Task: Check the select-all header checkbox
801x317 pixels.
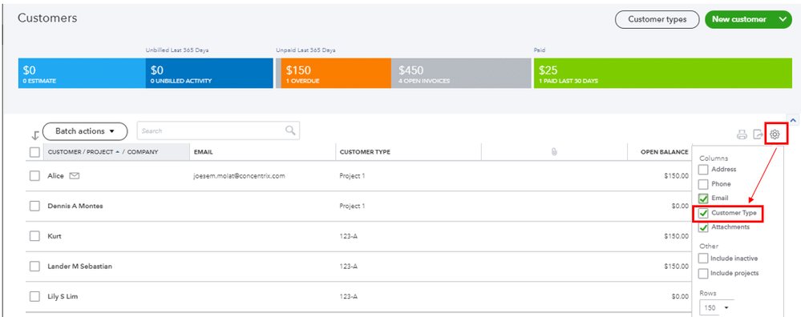Action: point(34,152)
